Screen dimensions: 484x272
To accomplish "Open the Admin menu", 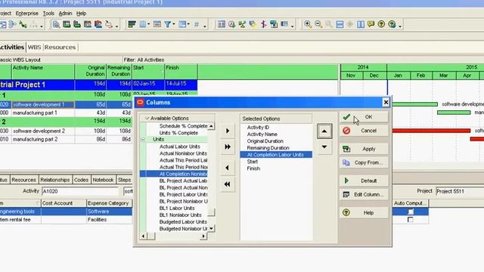I will point(65,14).
